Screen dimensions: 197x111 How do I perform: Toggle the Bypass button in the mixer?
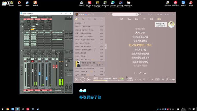[70, 59]
